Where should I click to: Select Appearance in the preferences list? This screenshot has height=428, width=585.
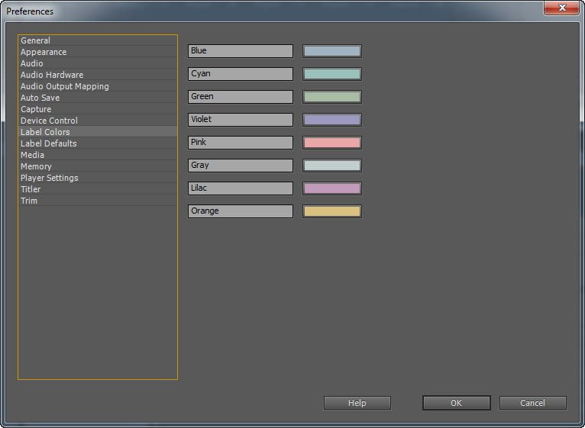coord(98,52)
